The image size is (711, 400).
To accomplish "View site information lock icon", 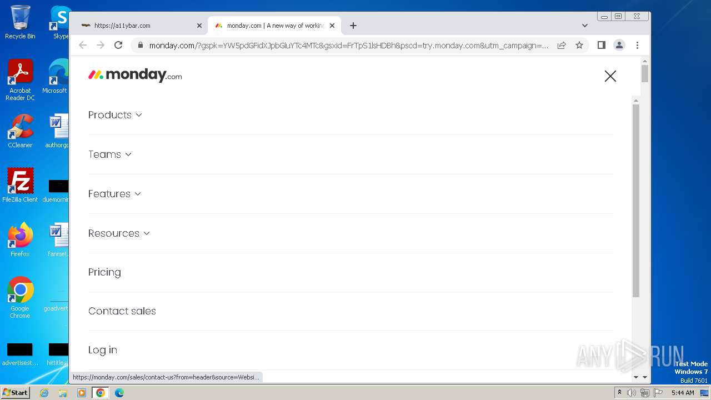I will coord(141,46).
